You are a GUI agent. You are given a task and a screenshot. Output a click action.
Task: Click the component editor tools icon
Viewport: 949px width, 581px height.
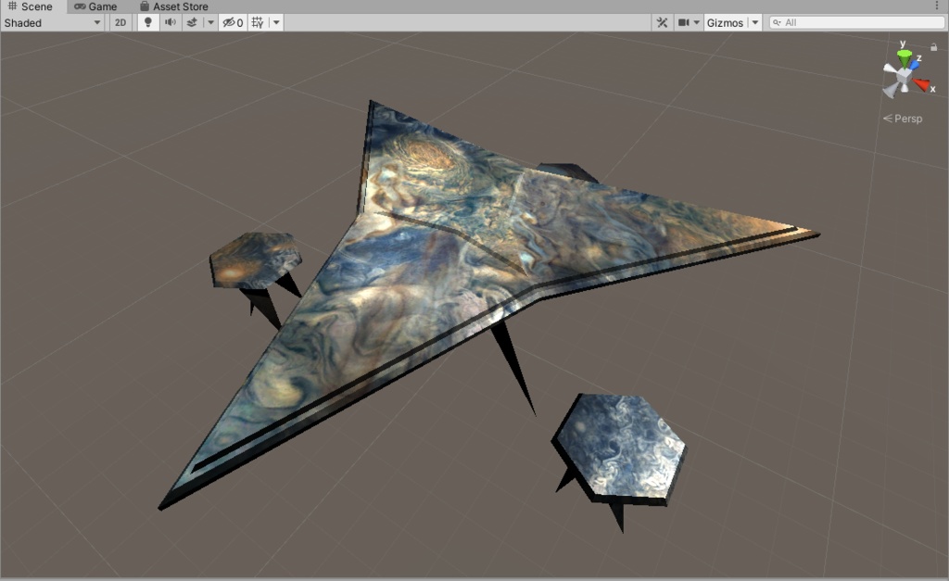point(662,22)
